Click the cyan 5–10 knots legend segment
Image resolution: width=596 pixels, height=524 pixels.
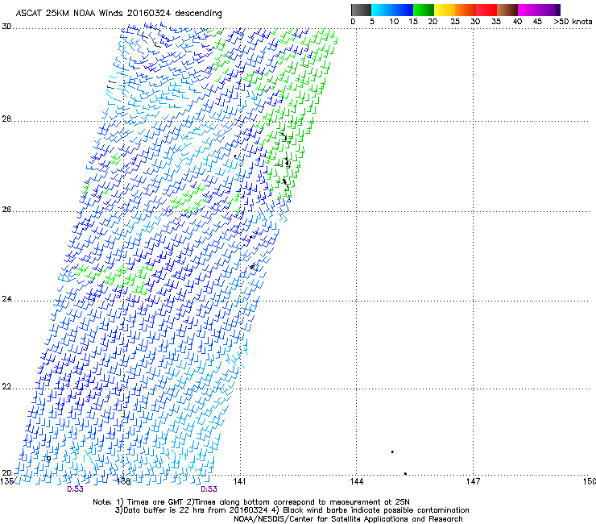click(x=382, y=10)
